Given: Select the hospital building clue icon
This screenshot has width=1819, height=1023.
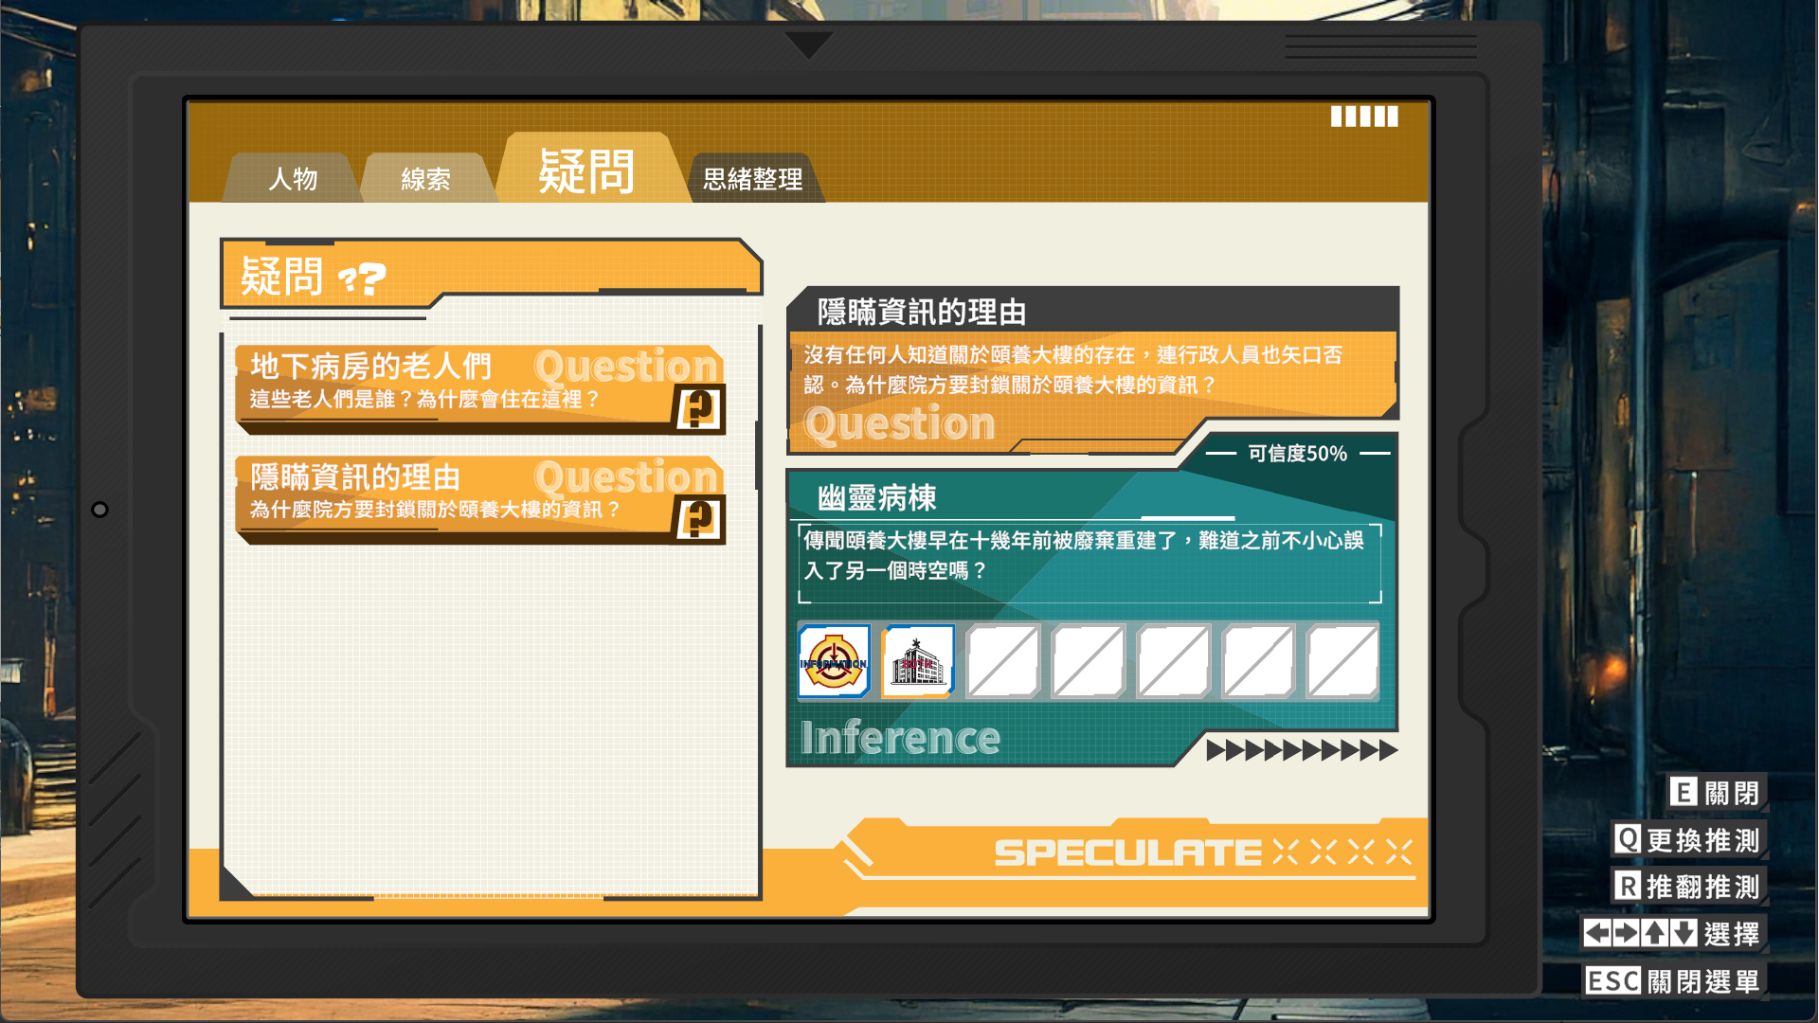Looking at the screenshot, I should pos(918,661).
